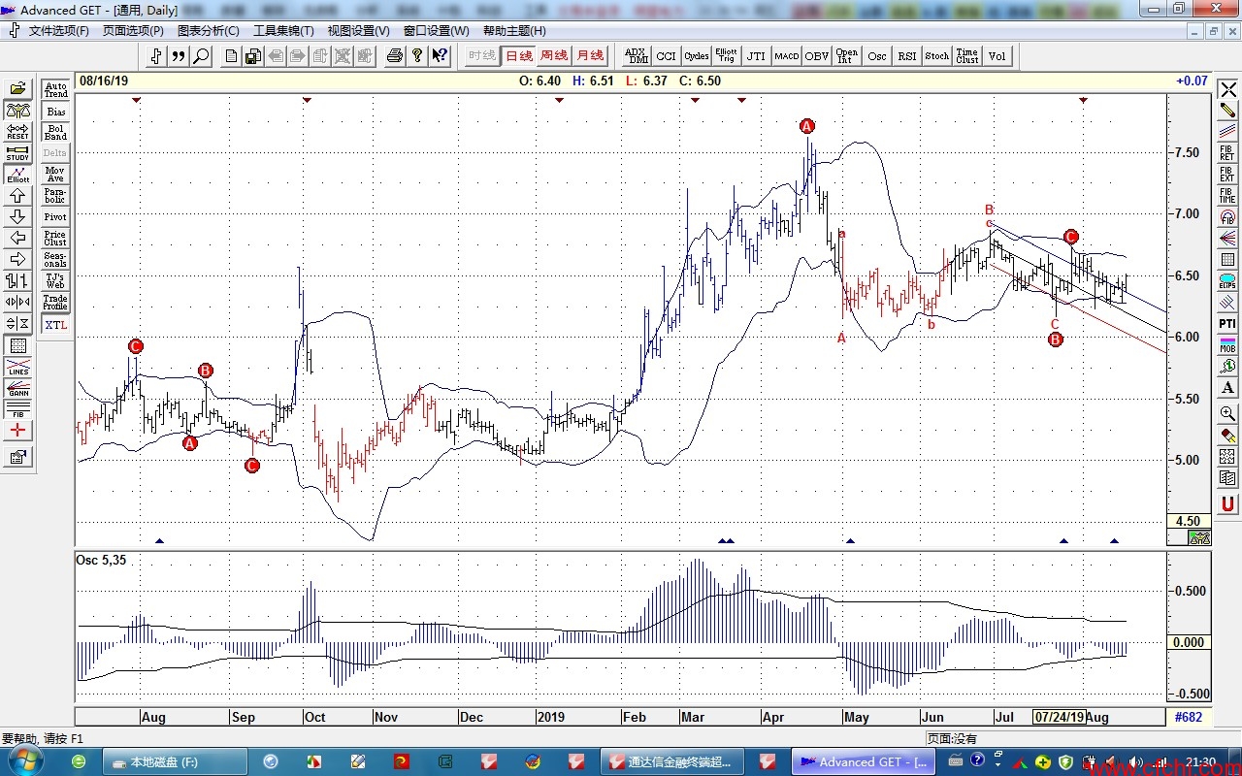Click the Osc 5,35 oscillator label

(x=103, y=560)
